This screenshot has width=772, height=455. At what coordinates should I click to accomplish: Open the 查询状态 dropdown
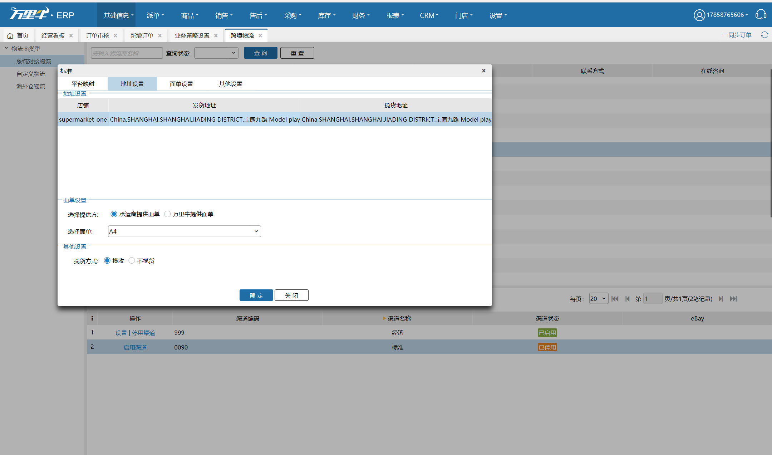pyautogui.click(x=216, y=53)
